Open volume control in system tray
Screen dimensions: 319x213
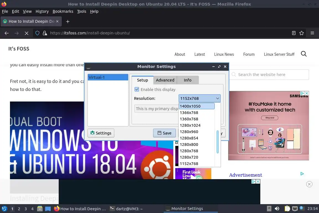pos(277,209)
